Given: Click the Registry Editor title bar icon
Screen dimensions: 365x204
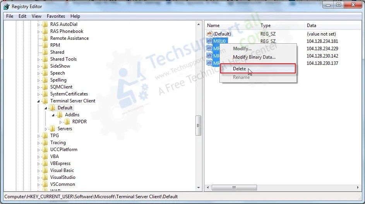Looking at the screenshot, I should point(7,7).
